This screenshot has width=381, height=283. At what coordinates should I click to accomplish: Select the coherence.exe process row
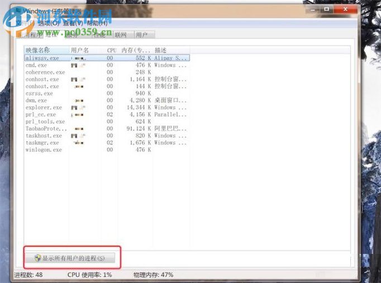coord(107,72)
